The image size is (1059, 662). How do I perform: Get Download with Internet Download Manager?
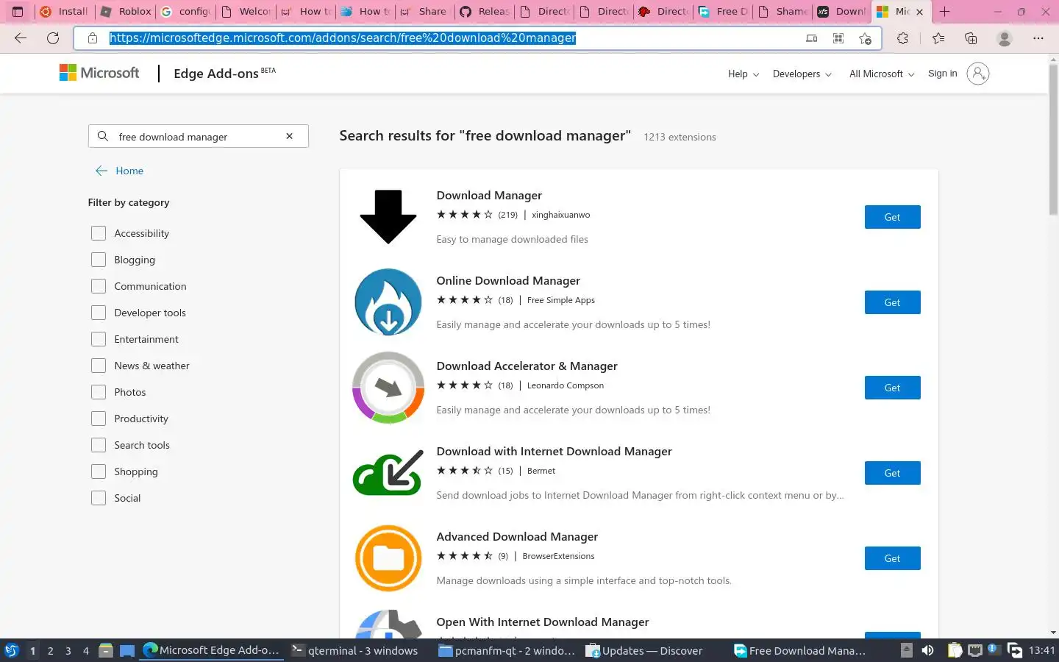point(892,473)
